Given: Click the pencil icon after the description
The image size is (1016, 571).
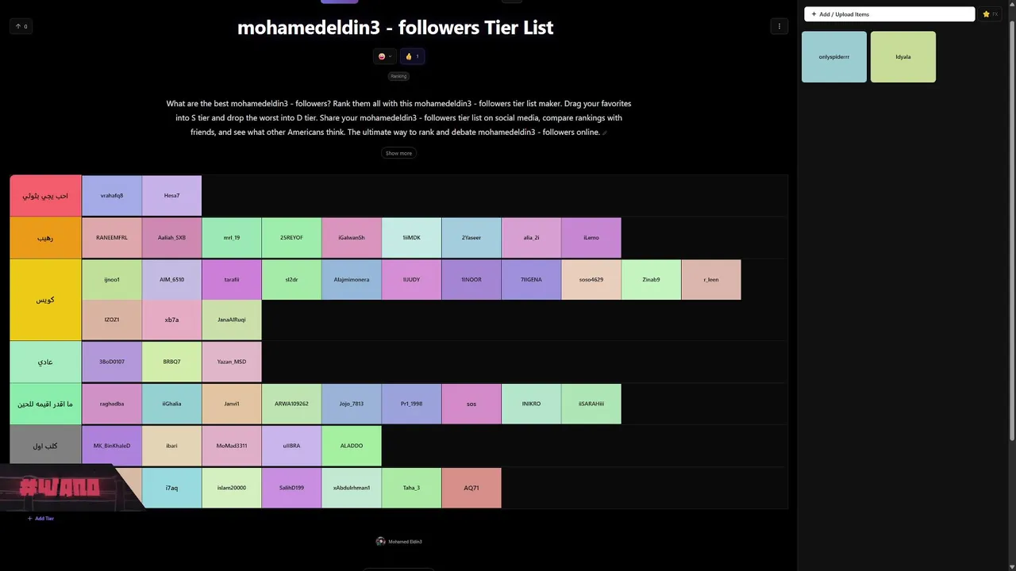Looking at the screenshot, I should point(605,133).
